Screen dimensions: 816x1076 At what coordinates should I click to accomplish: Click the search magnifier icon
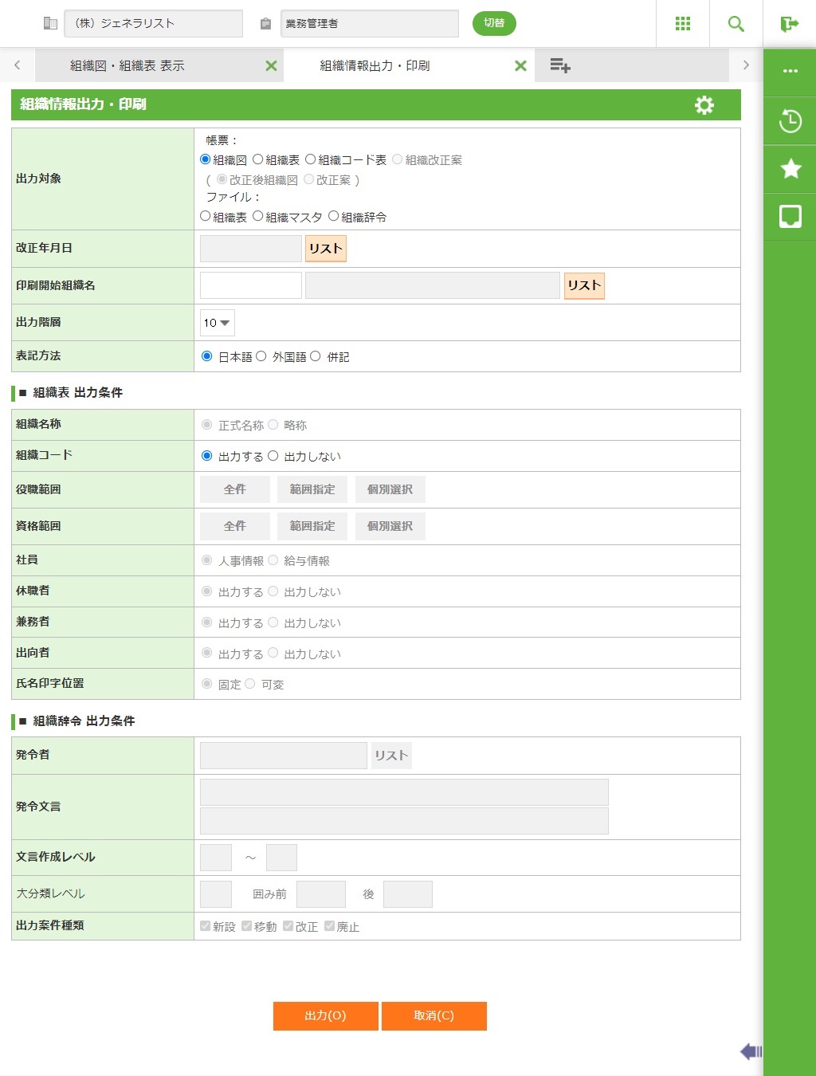736,24
